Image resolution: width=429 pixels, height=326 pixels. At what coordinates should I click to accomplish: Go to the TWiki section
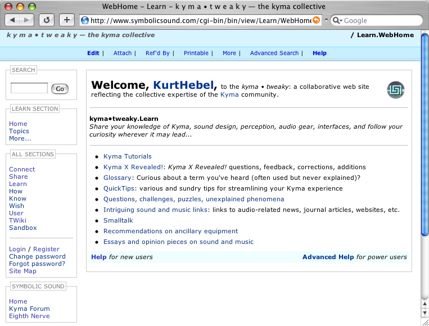(17, 220)
